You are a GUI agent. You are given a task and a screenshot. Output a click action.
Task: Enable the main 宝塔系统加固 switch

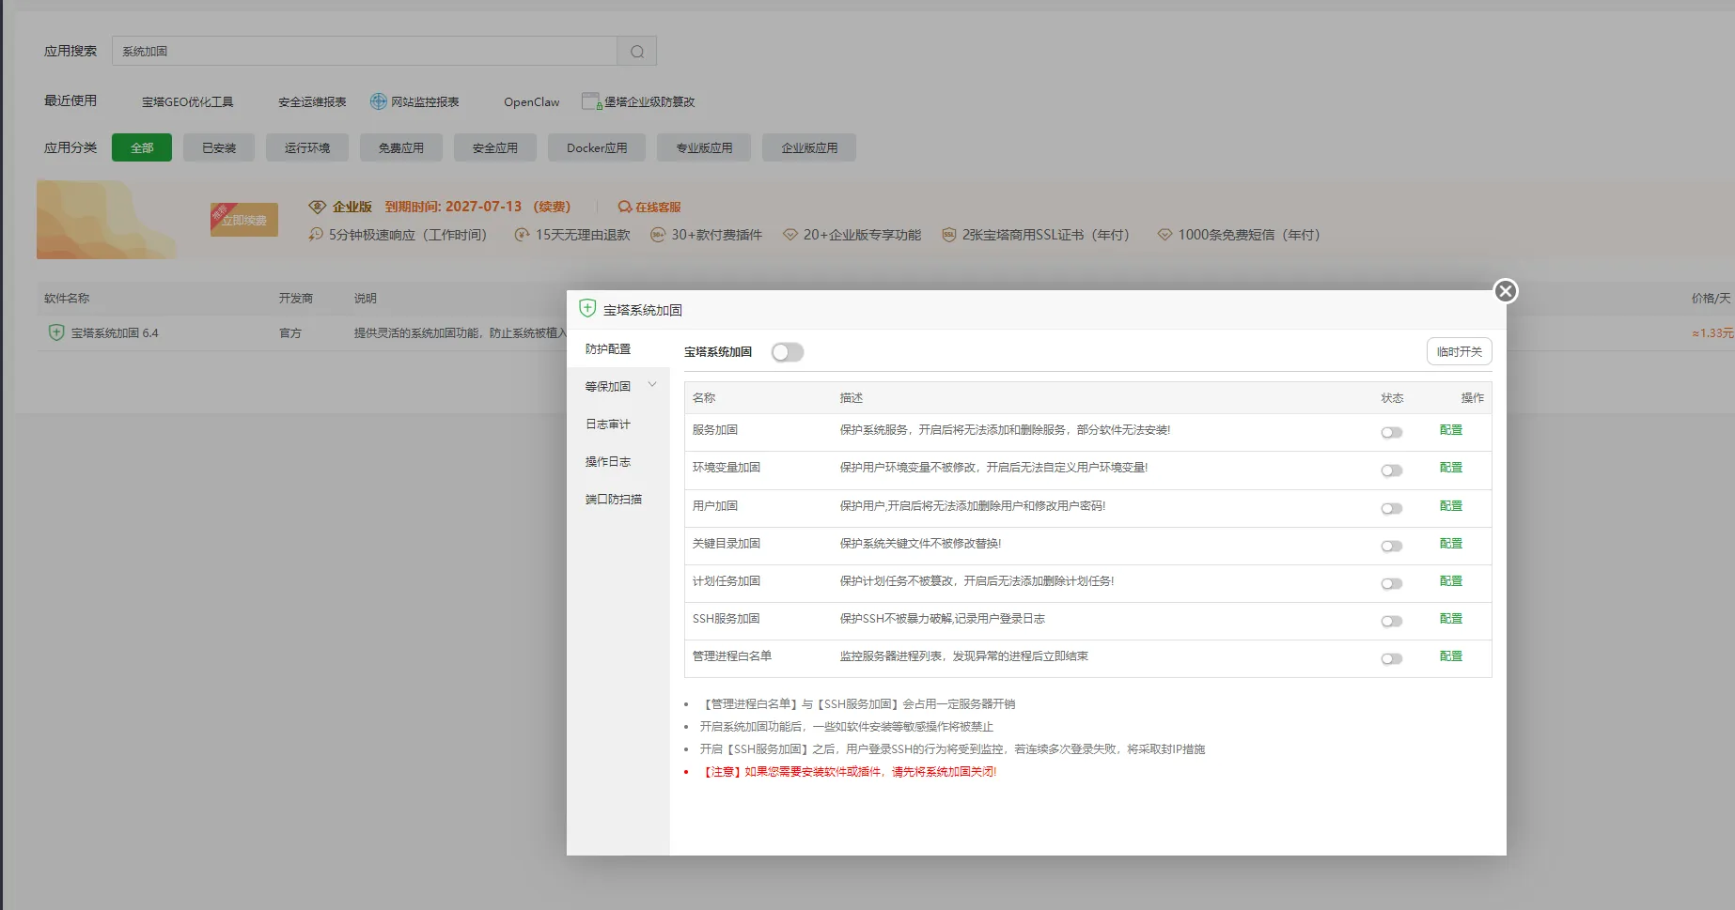point(788,352)
